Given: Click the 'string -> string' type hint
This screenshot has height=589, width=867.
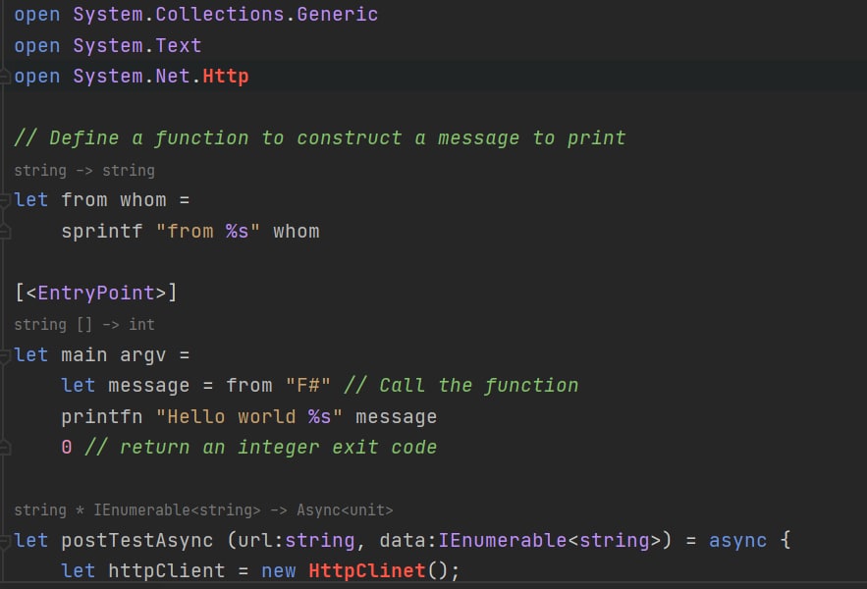Looking at the screenshot, I should (83, 170).
